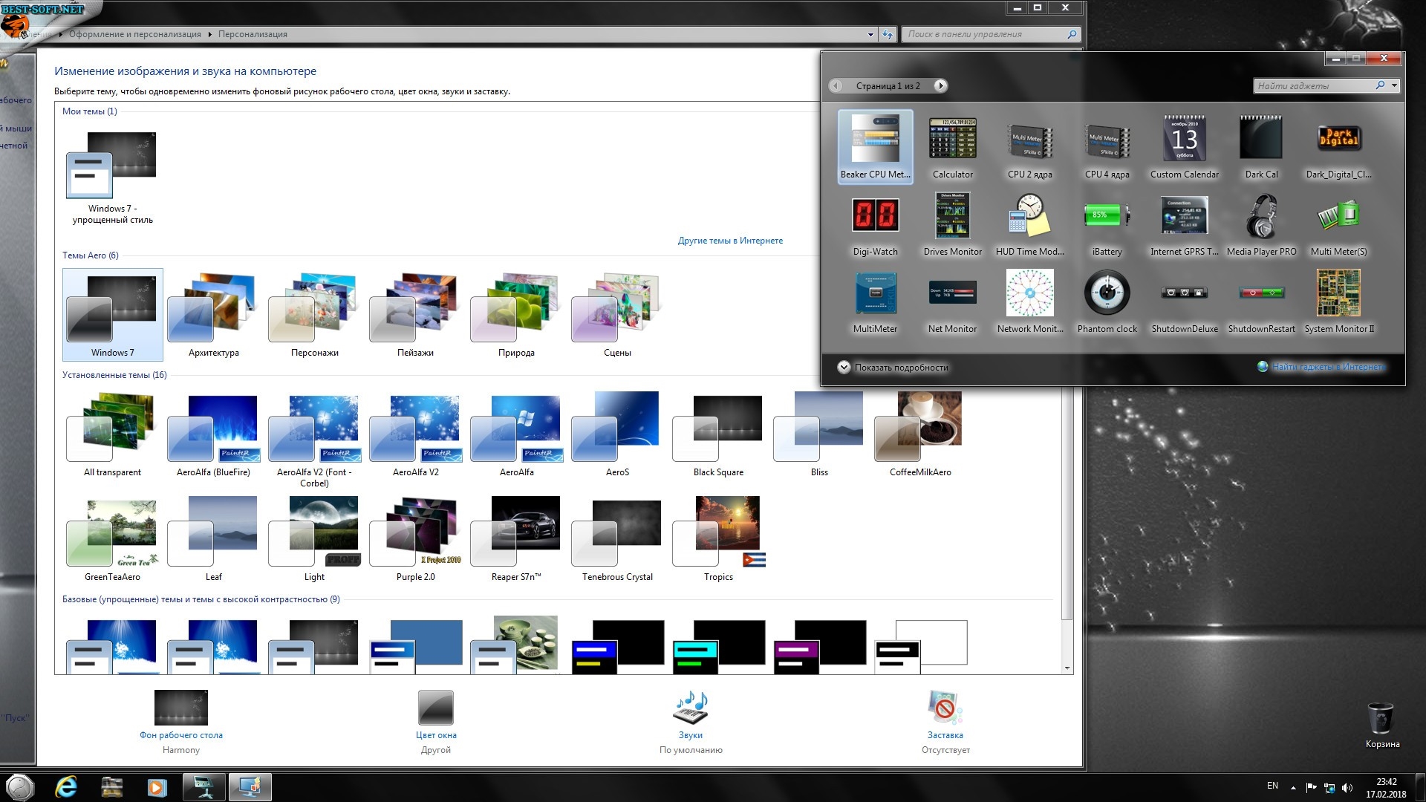Open Другие темы в Интернете link

[x=730, y=241]
